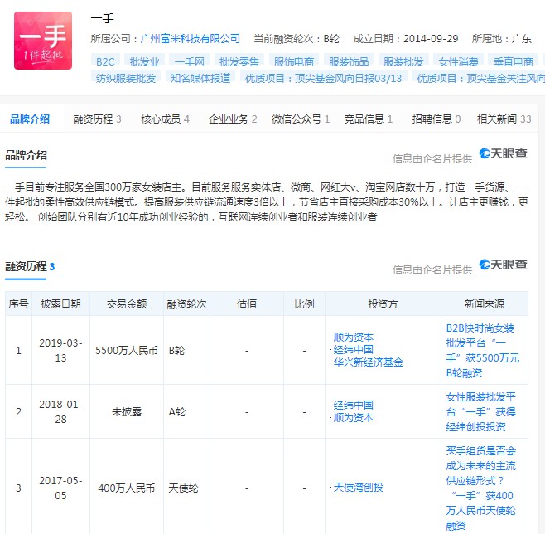Open company link 广州富米科技有限公司
The image size is (545, 534).
click(x=191, y=39)
